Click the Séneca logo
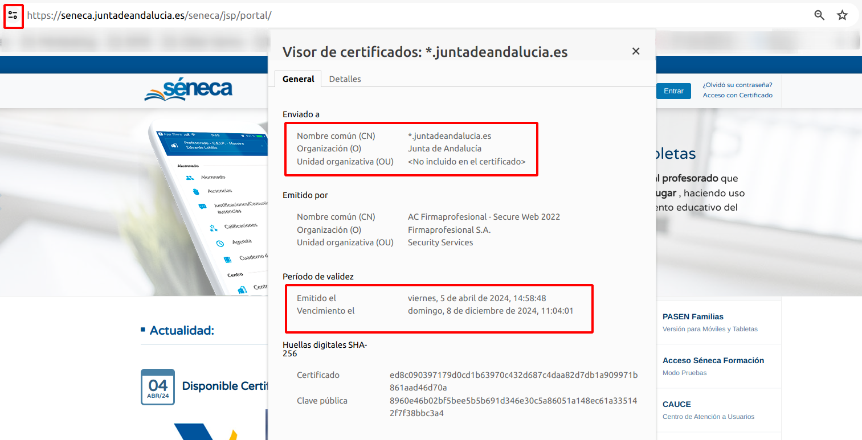The width and height of the screenshot is (862, 440). click(x=188, y=90)
